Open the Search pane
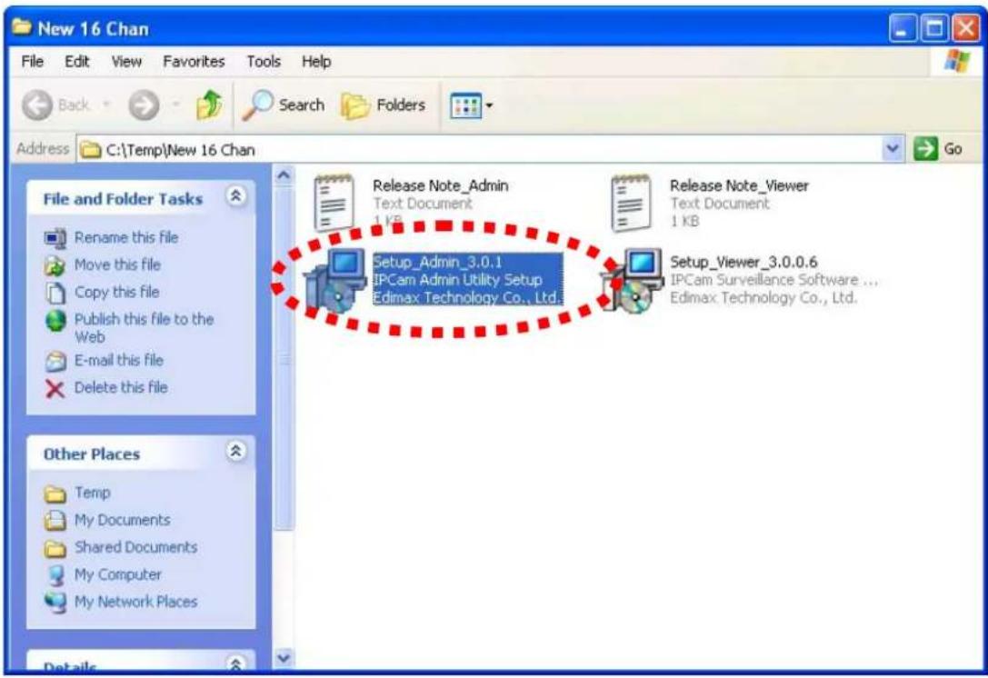 [284, 105]
